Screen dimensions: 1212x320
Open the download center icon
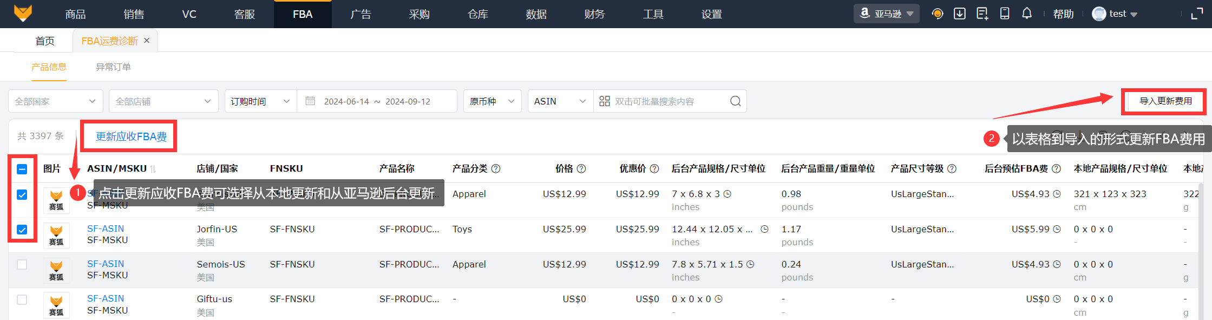[960, 14]
